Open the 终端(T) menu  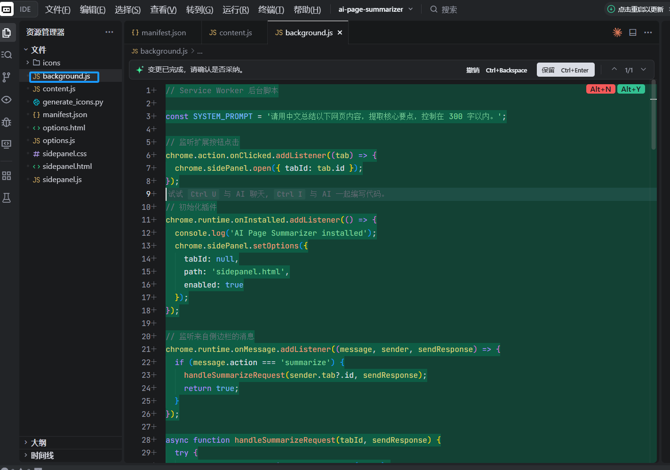[271, 10]
